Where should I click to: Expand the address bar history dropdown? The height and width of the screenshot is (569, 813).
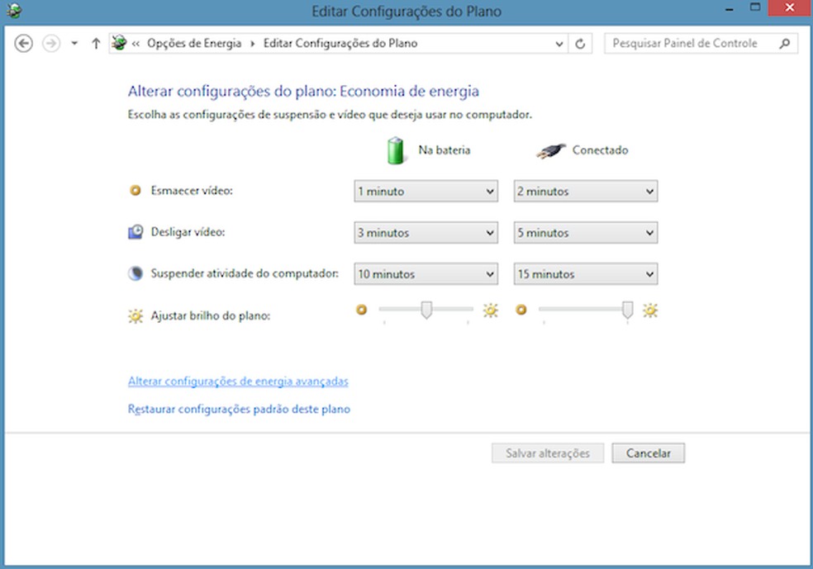559,44
